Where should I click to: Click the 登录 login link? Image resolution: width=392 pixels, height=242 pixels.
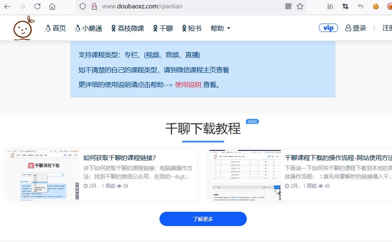click(x=355, y=28)
